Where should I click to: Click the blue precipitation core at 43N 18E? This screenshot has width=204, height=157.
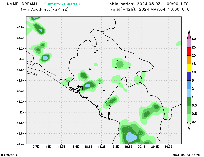(x=45, y=58)
